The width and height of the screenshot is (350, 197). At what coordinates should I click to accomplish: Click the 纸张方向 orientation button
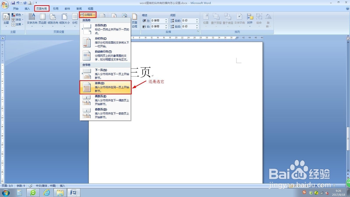53,20
